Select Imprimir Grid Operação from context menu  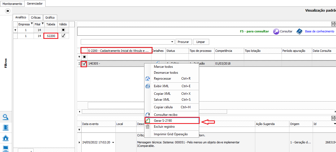172,134
